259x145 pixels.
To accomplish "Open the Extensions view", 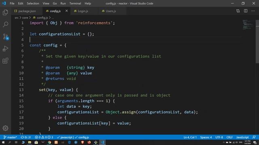I will 5,61.
